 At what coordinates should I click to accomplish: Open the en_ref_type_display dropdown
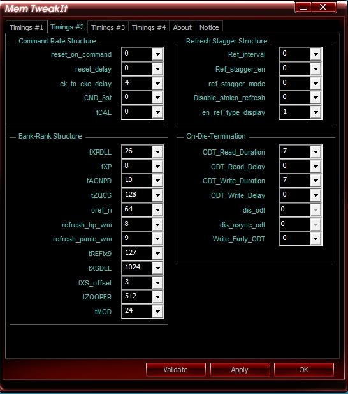[315, 112]
